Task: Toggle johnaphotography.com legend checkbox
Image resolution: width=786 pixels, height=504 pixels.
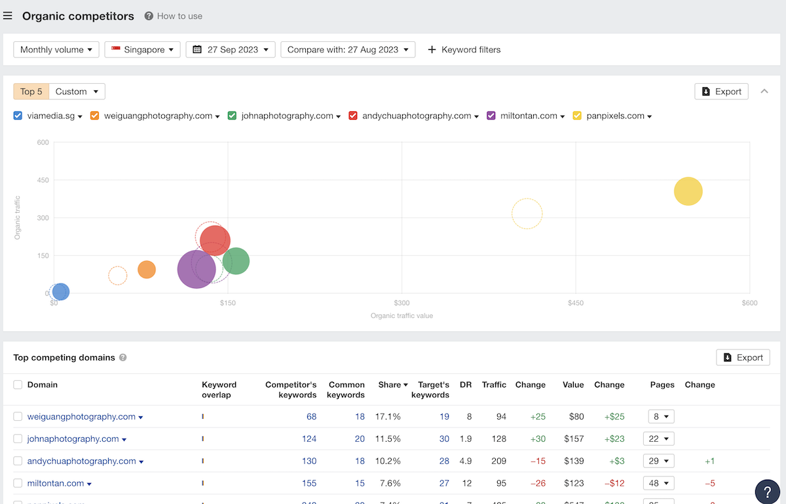Action: 232,116
